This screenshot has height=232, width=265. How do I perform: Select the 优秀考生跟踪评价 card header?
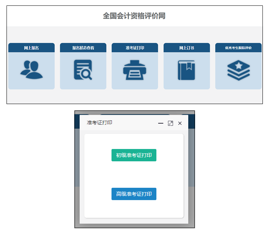[239, 48]
